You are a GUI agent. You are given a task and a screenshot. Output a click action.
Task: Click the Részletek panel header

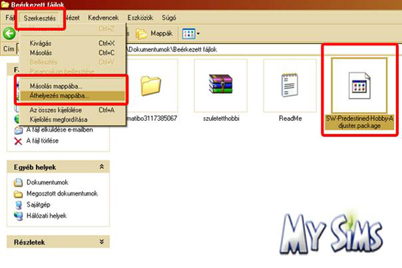(58, 242)
